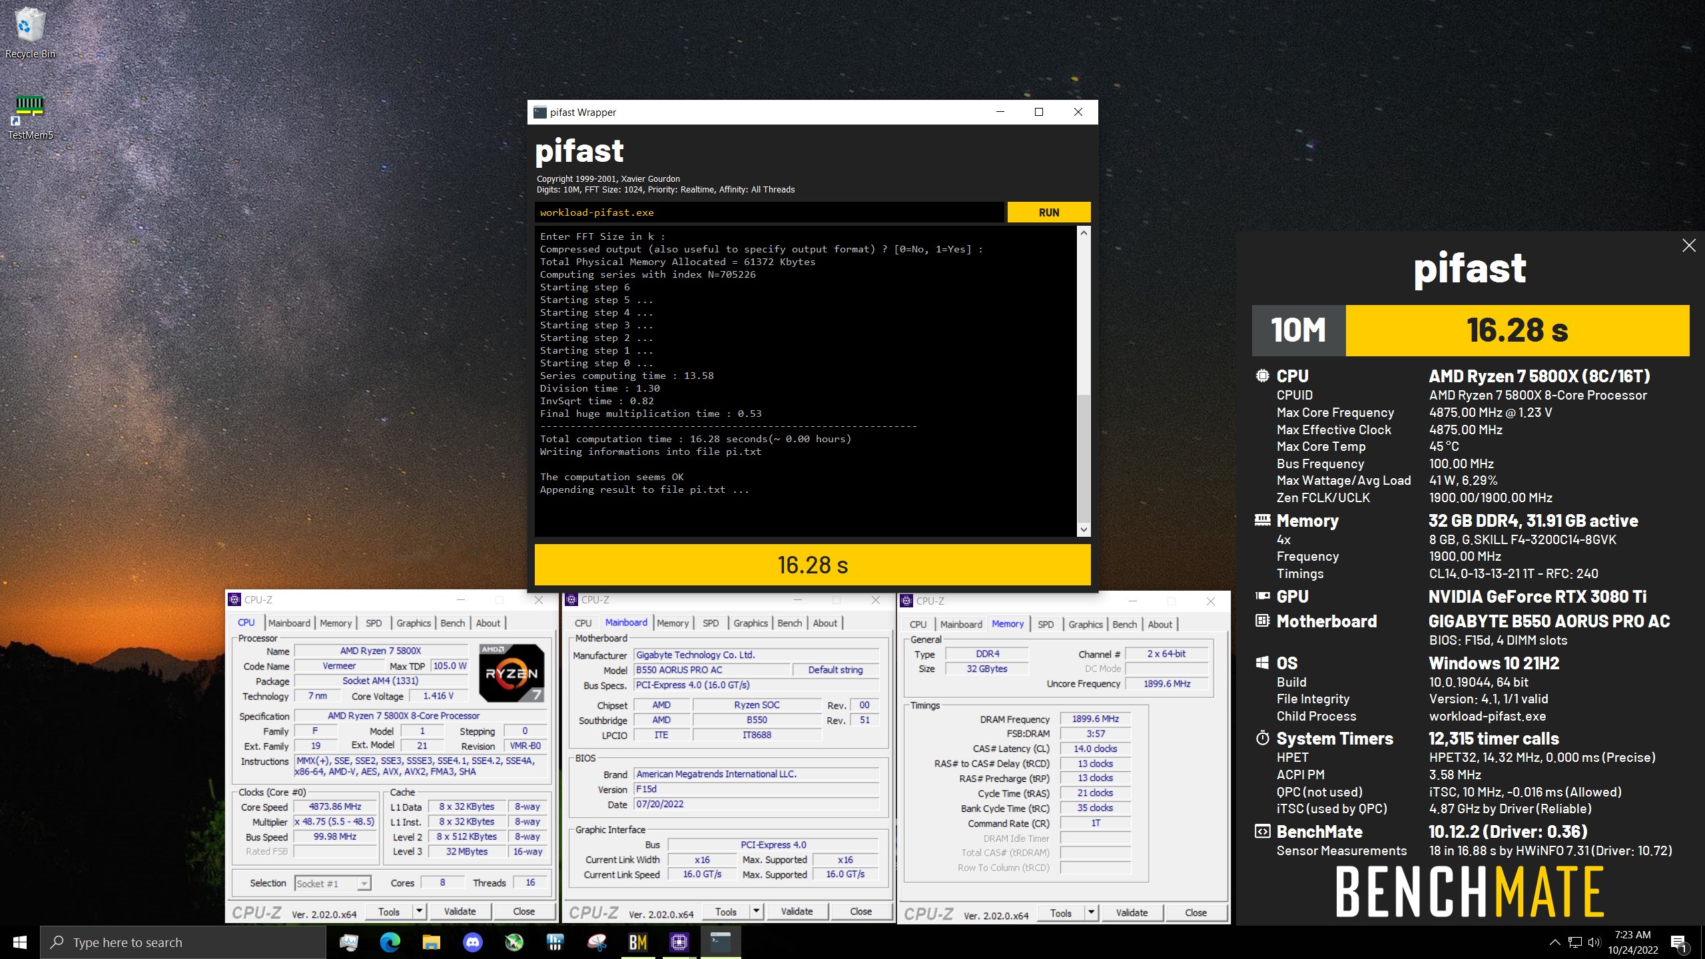Open SPD tab in first CPU-Z window
This screenshot has width=1705, height=959.
[374, 623]
